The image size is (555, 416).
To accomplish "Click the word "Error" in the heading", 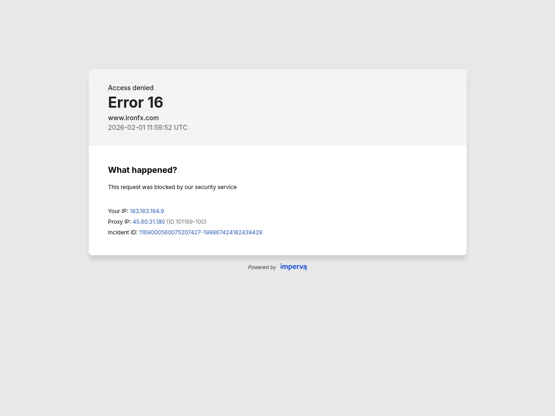I will pos(125,103).
